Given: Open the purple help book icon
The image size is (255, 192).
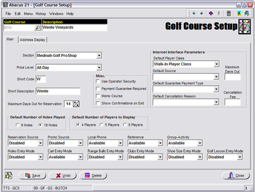Looking at the screenshot, I should click(x=211, y=13).
